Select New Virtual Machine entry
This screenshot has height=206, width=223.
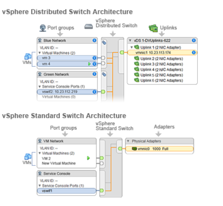click(x=59, y=163)
